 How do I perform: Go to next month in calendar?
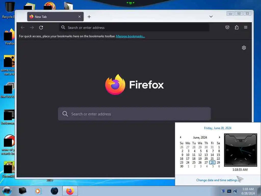tap(219, 137)
